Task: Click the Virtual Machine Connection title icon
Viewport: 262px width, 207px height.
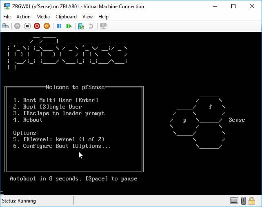Action: tap(7, 7)
